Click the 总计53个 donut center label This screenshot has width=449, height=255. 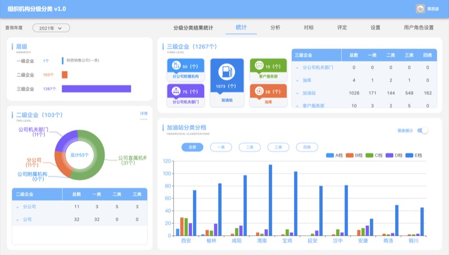[x=80, y=155]
